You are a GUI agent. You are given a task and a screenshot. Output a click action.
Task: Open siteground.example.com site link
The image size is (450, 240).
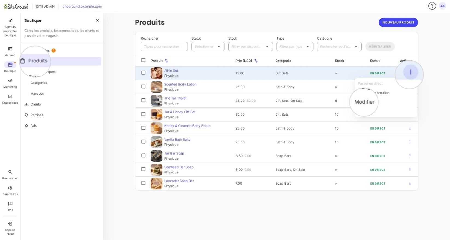pyautogui.click(x=82, y=7)
